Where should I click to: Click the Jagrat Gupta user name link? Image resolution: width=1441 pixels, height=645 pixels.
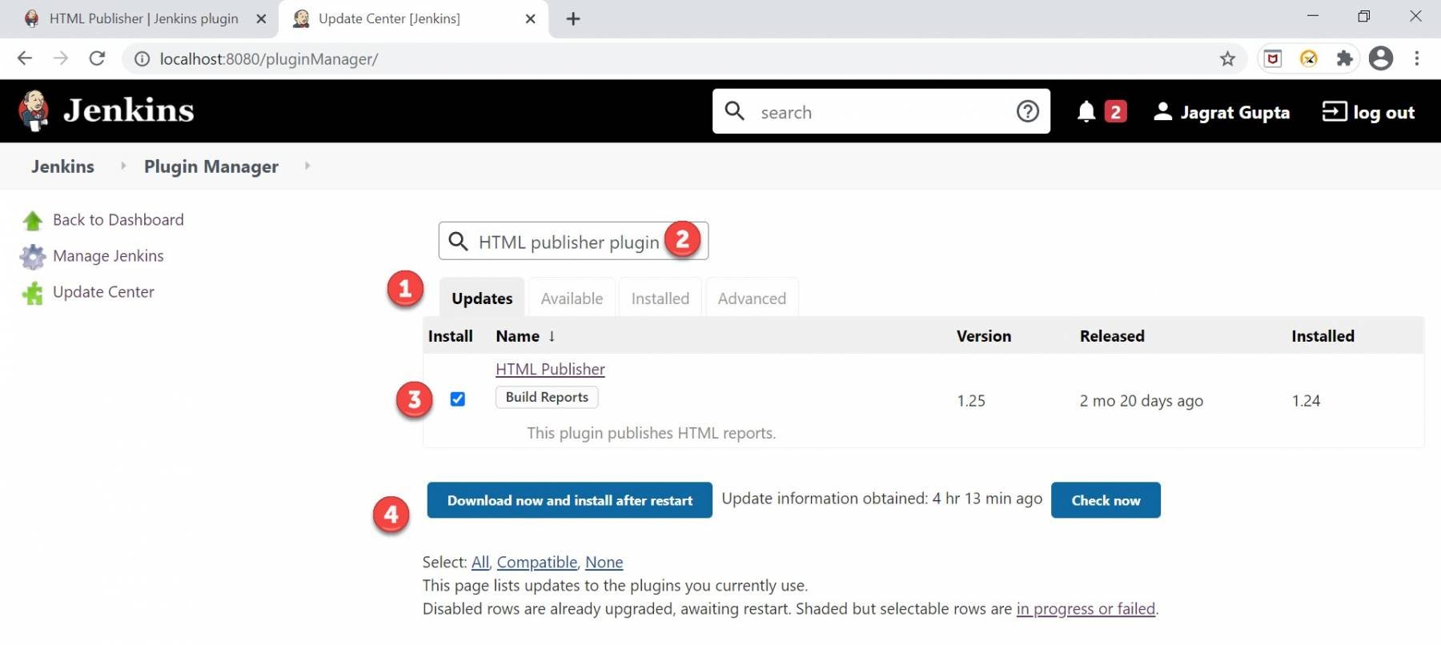click(1234, 112)
